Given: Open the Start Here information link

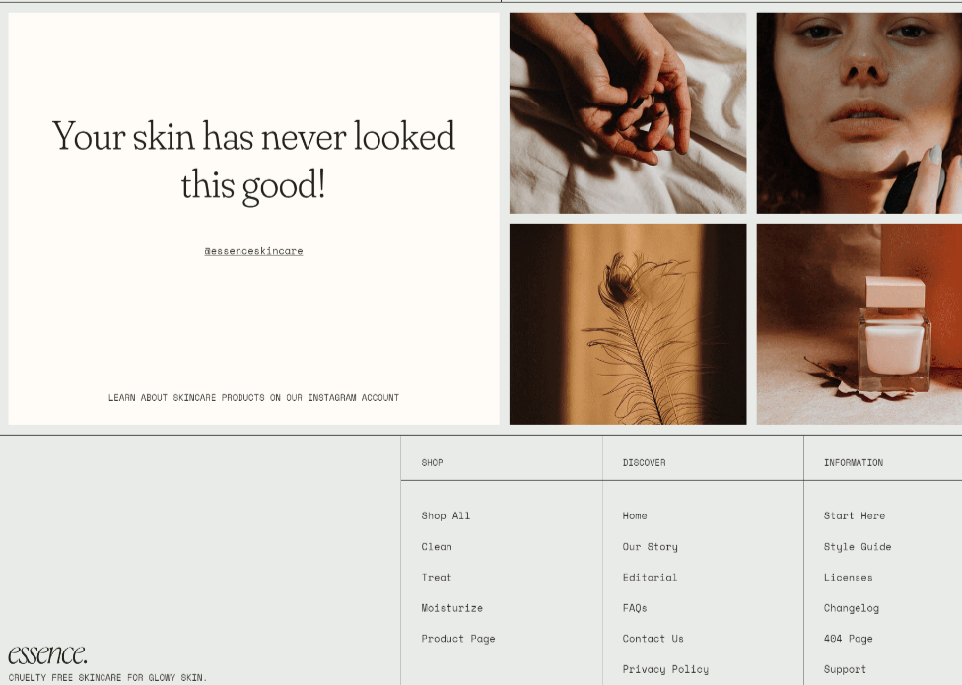Looking at the screenshot, I should coord(854,515).
